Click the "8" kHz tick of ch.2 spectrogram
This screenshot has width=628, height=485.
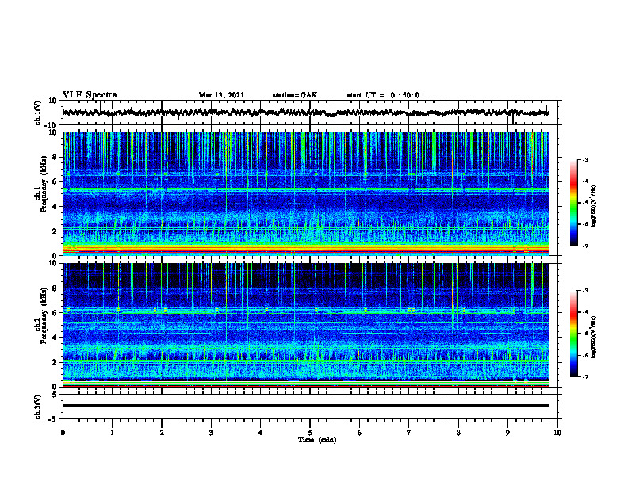pos(55,288)
